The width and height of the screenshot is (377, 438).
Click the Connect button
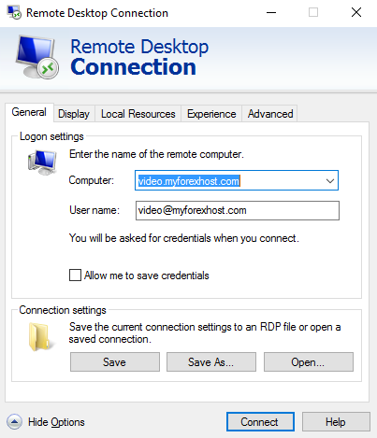click(x=260, y=422)
